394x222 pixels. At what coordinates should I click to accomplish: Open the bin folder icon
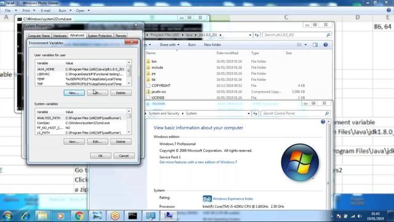(x=148, y=62)
